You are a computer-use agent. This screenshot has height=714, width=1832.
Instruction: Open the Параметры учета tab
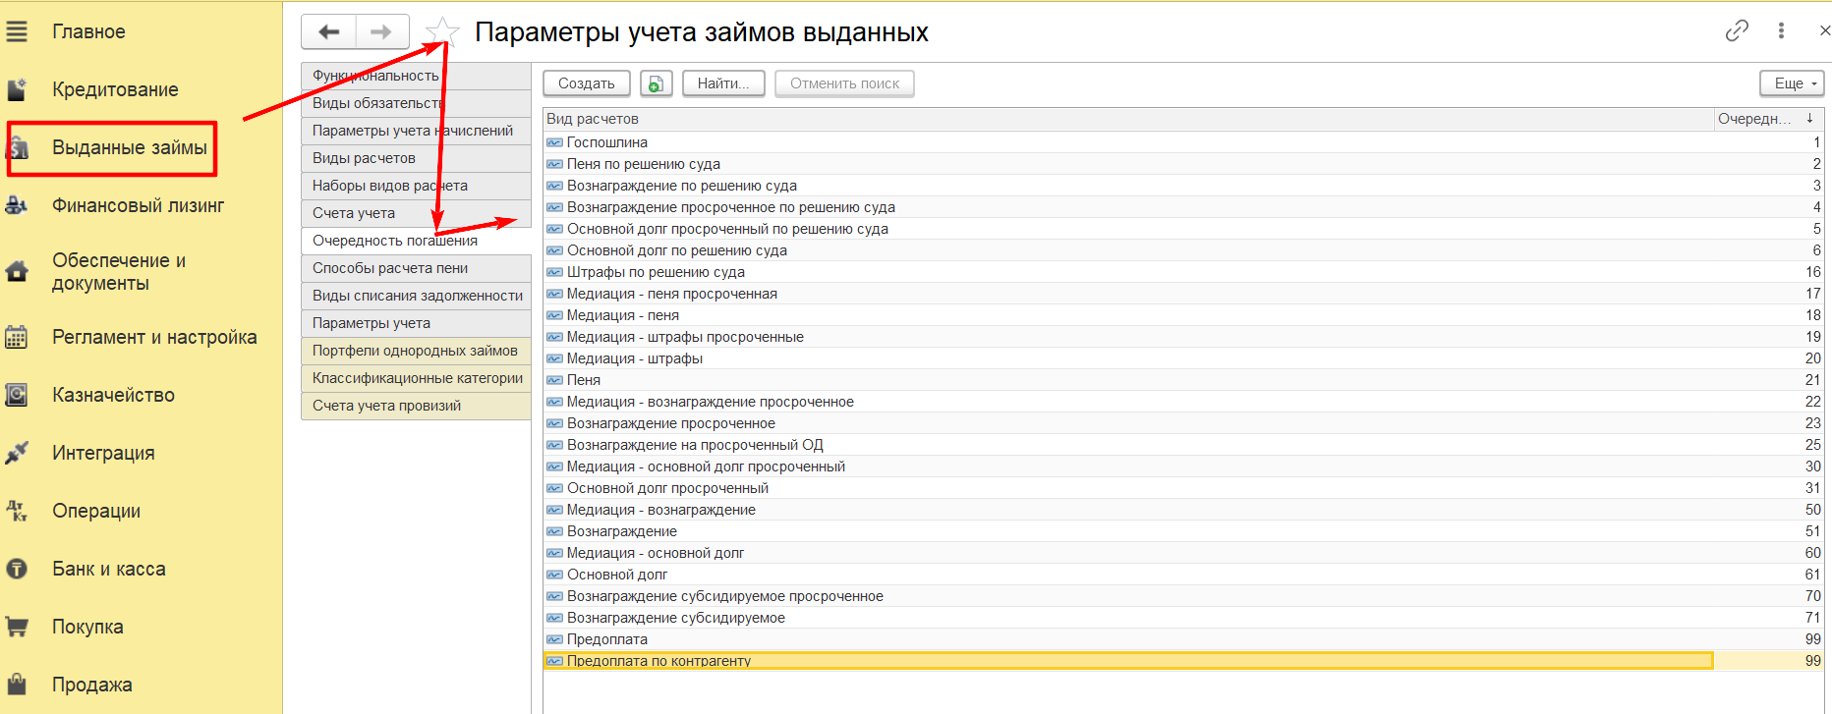[416, 323]
